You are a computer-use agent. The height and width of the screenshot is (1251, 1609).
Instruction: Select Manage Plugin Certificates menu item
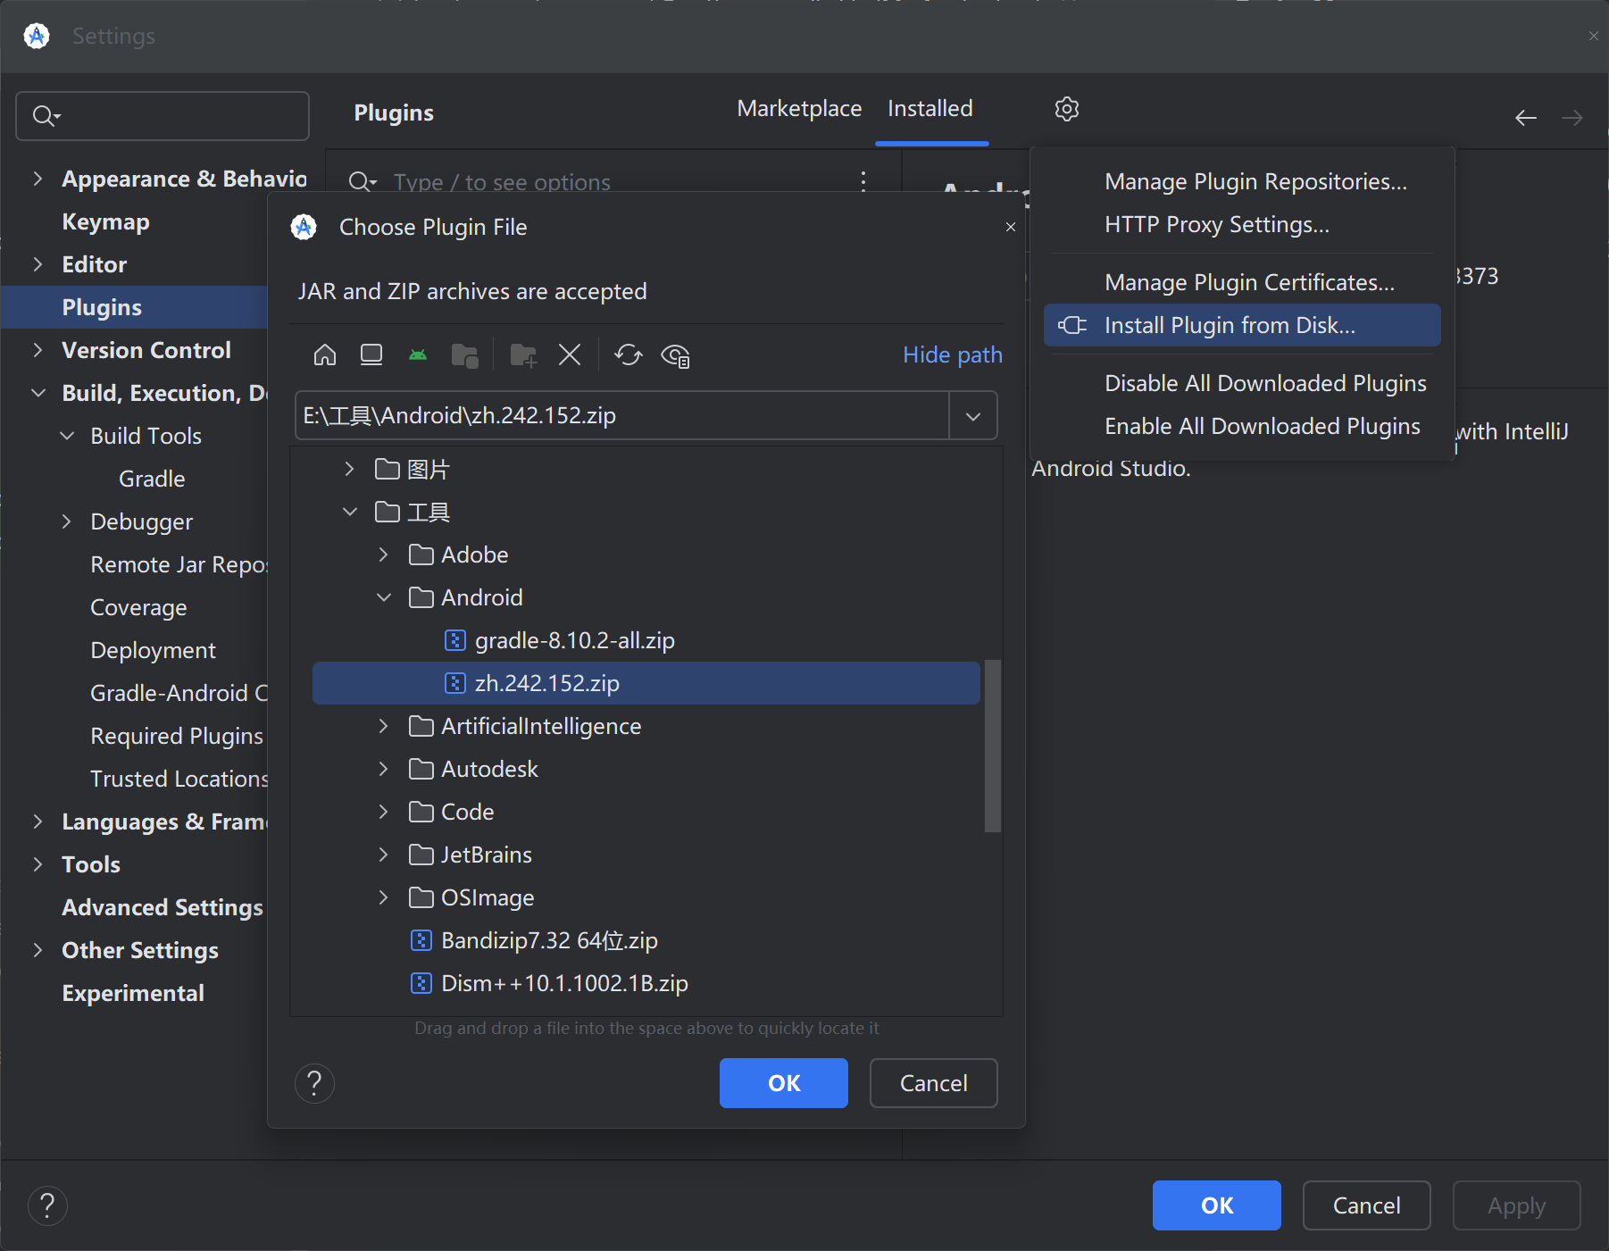[1242, 282]
